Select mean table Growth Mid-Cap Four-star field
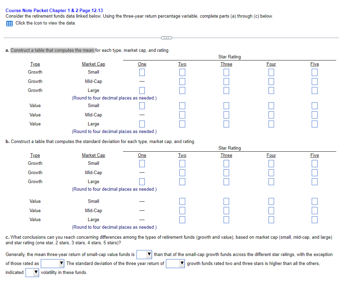Screen dimensions: 339x294 [x=271, y=82]
